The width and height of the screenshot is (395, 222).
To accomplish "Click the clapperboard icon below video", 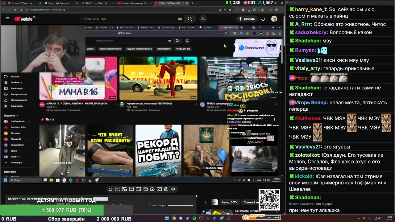I will point(131,189).
